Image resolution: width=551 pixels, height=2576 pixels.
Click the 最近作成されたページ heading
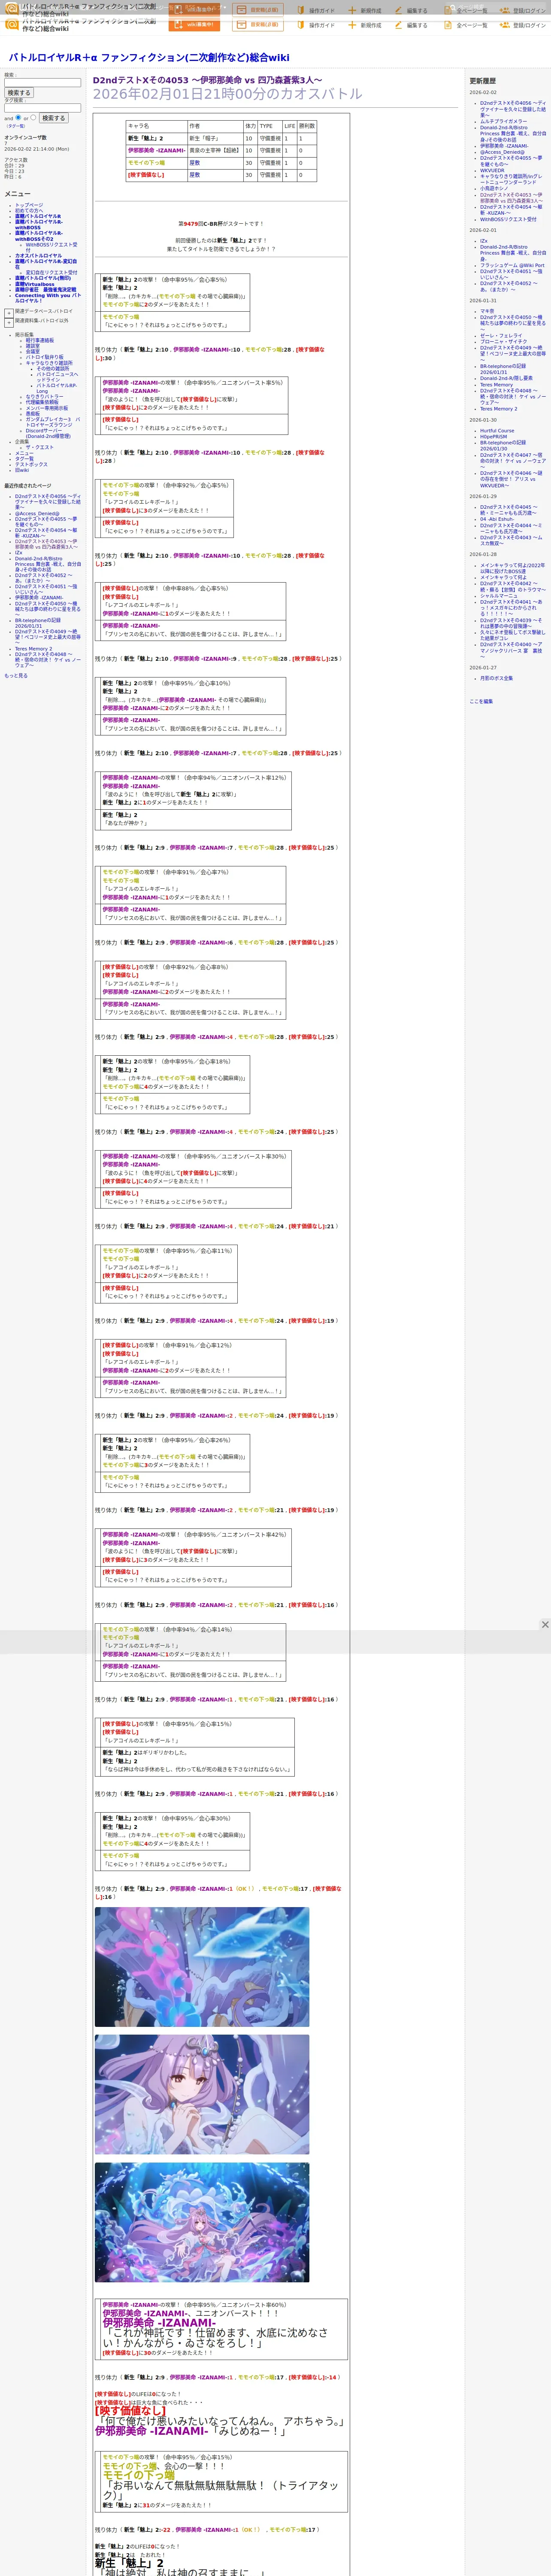click(x=28, y=486)
